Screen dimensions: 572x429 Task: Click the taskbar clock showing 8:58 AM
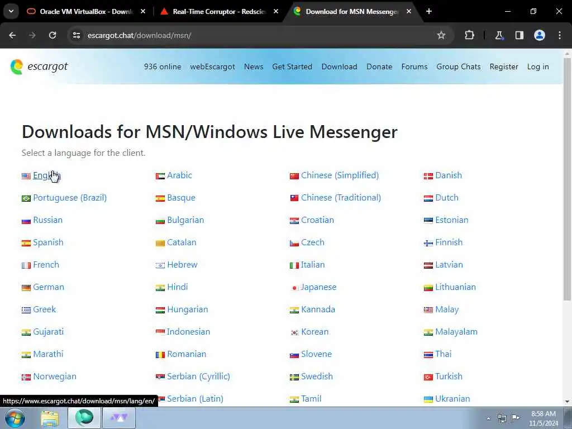tap(544, 418)
